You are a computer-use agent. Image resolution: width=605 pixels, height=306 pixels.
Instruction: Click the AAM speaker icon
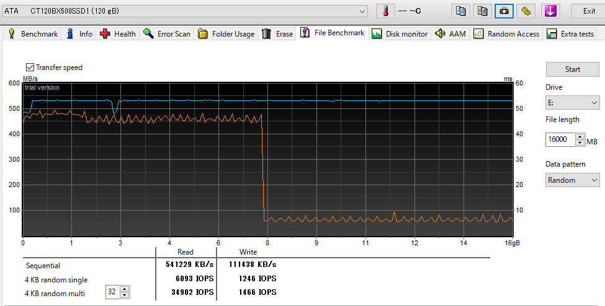click(x=440, y=33)
